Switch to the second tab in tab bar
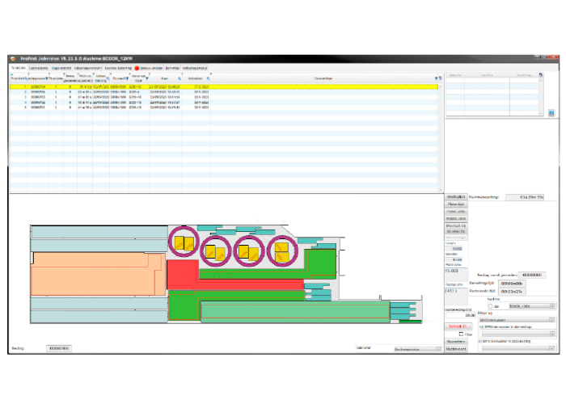The width and height of the screenshot is (566, 404). [37, 69]
